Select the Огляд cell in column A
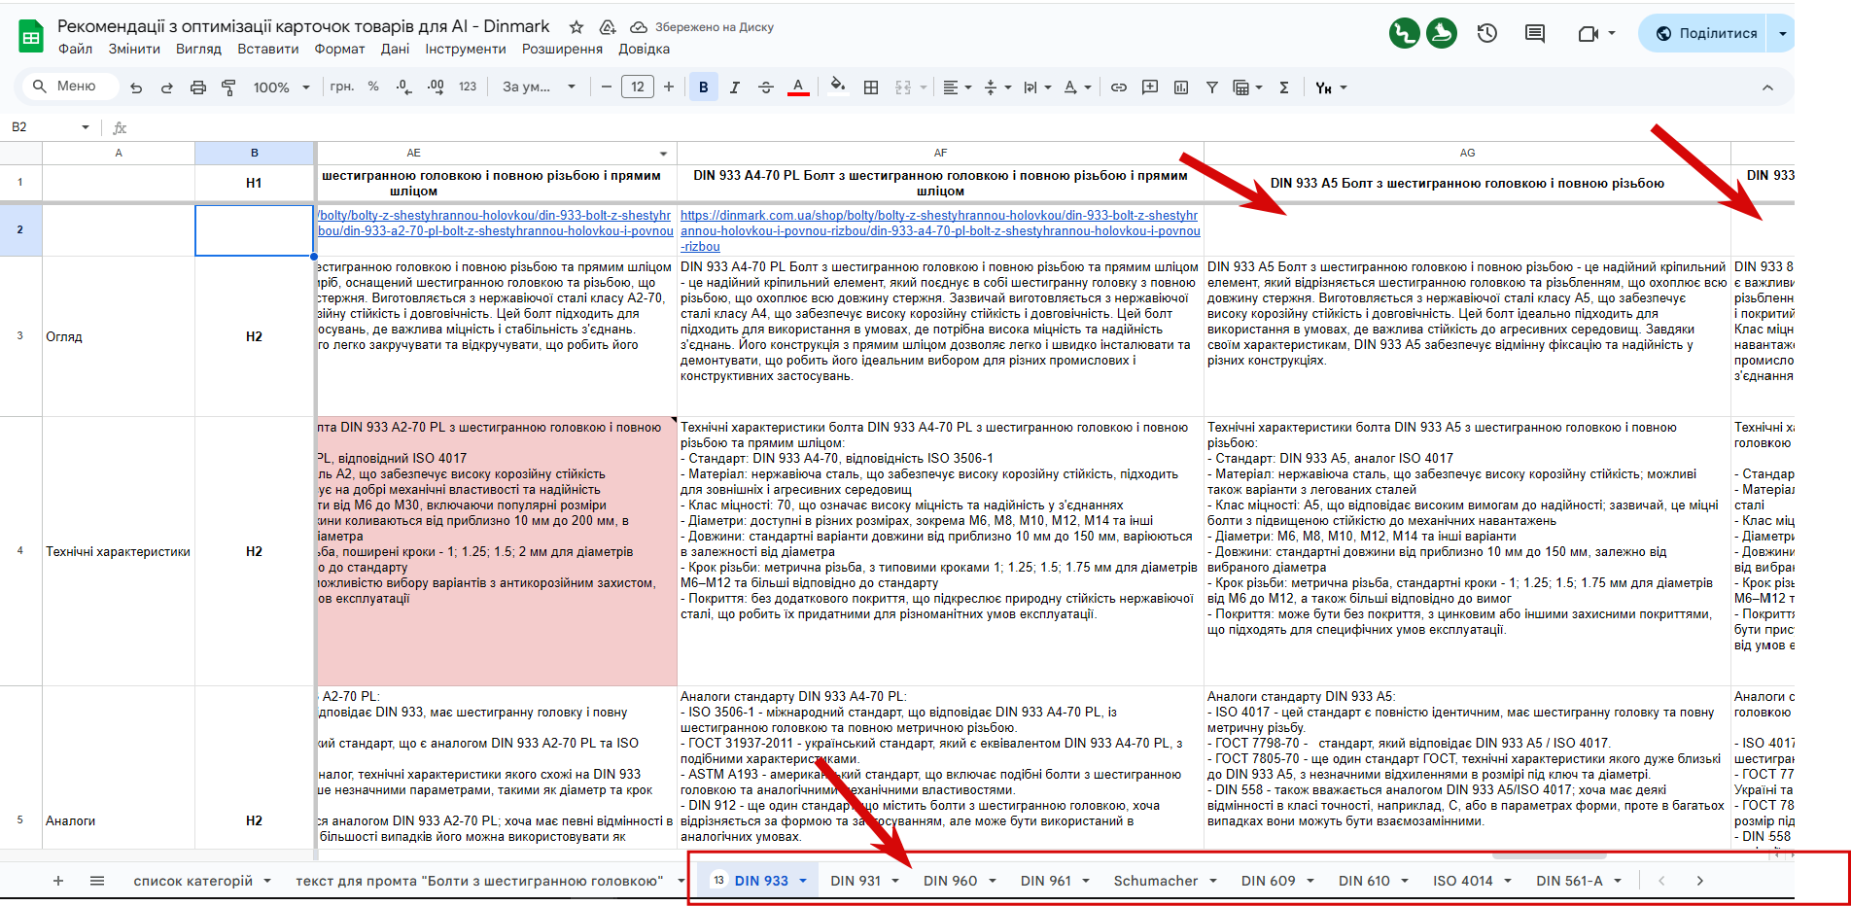Image resolution: width=1851 pixels, height=906 pixels. pyautogui.click(x=119, y=336)
